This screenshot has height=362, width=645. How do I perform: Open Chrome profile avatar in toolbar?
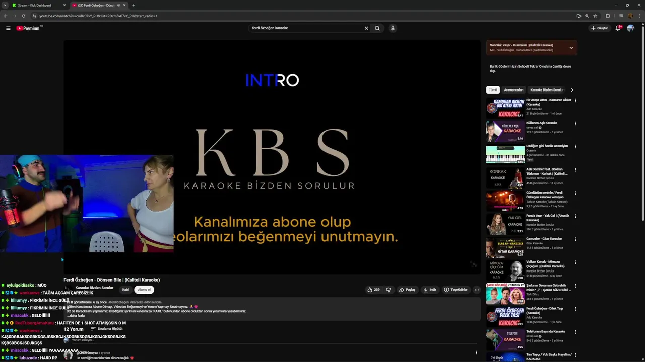tap(630, 16)
